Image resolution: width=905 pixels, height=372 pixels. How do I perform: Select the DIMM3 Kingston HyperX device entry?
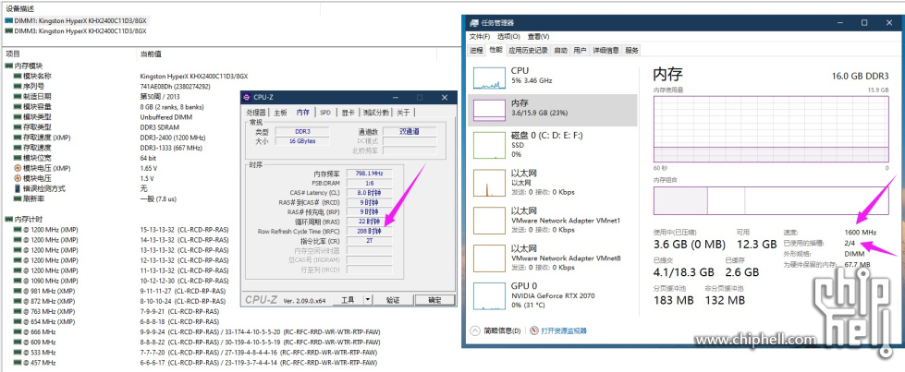[x=76, y=31]
